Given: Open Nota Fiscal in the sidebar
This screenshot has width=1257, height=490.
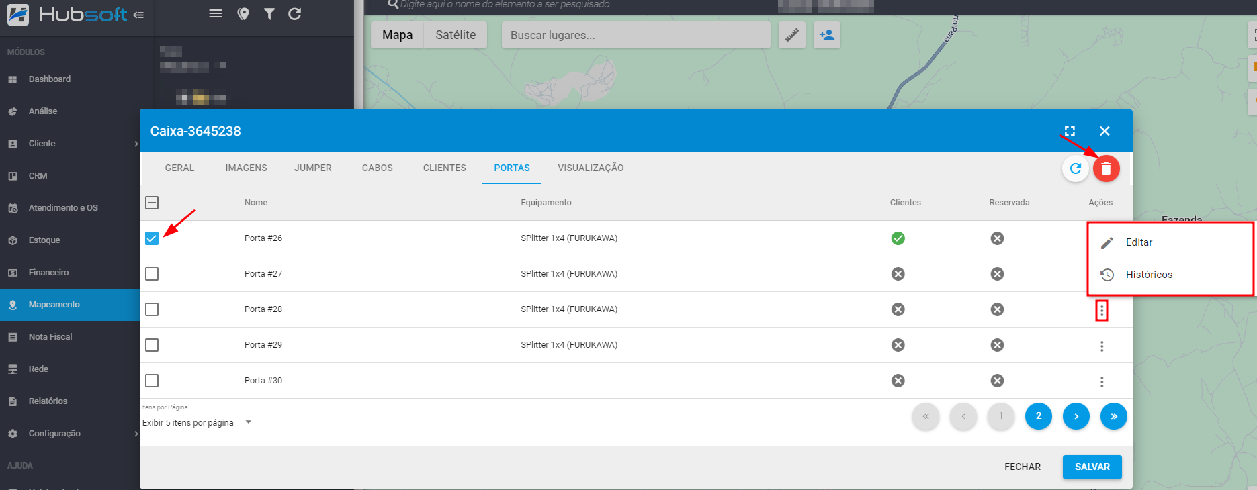Looking at the screenshot, I should point(70,337).
